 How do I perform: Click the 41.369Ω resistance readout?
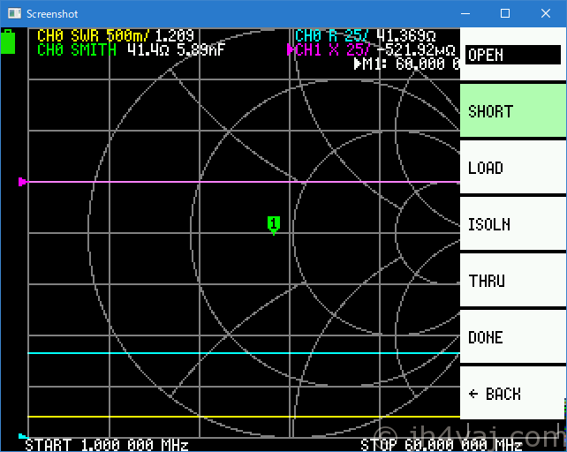point(405,35)
